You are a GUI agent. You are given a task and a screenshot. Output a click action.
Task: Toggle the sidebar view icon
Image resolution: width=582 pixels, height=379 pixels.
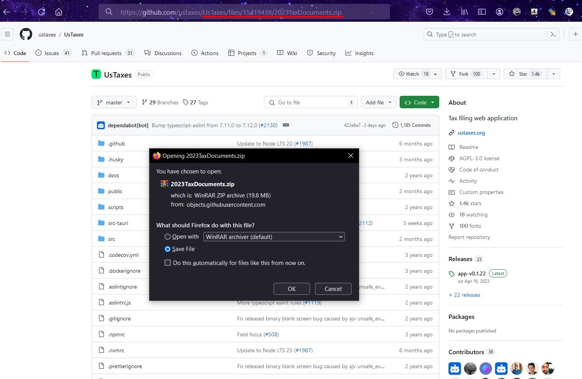482,12
